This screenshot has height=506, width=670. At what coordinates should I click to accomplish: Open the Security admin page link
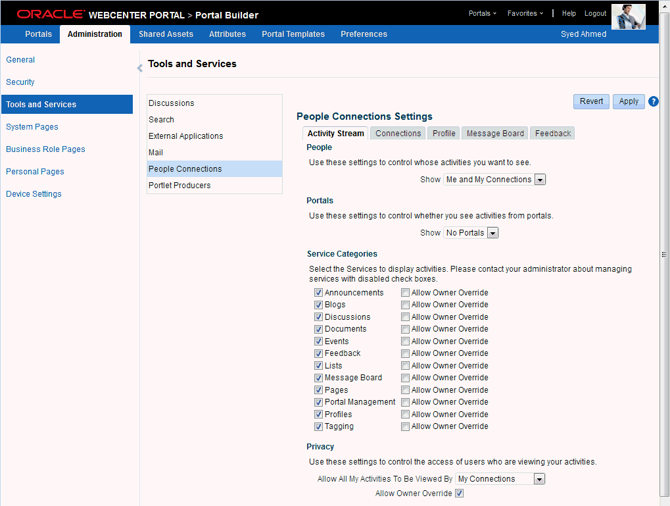point(20,82)
